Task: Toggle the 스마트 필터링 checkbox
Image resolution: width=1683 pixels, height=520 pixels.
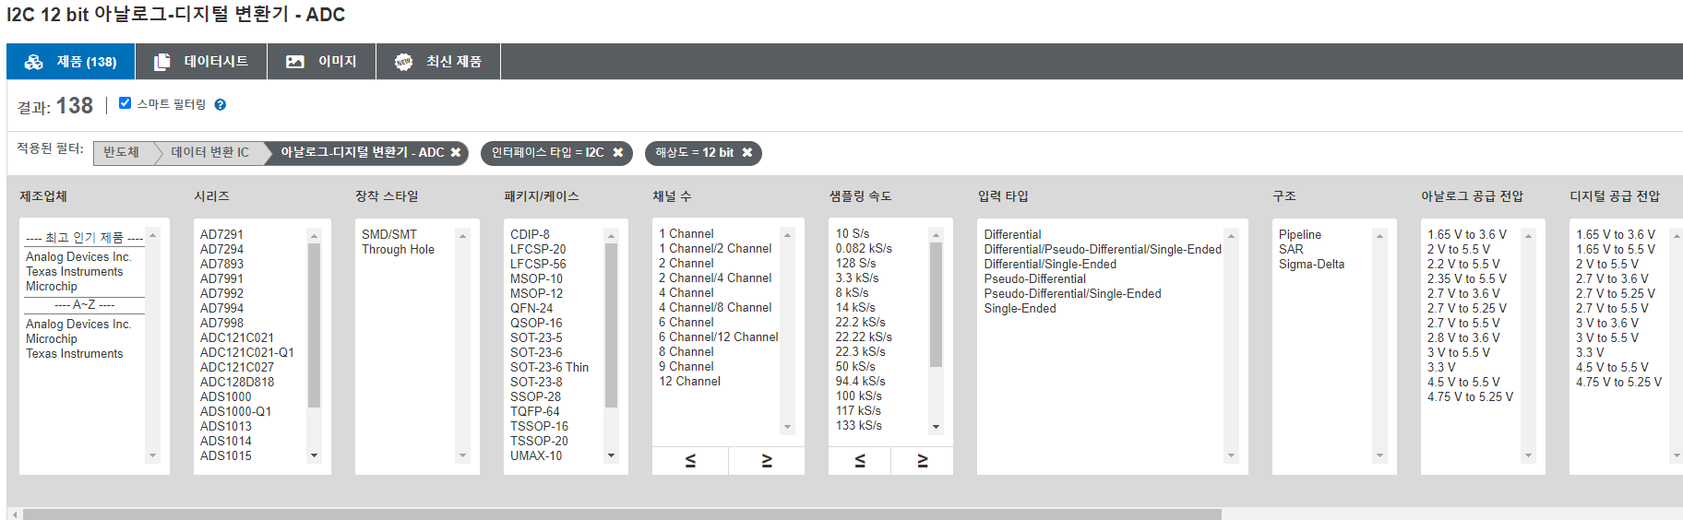Action: point(125,103)
